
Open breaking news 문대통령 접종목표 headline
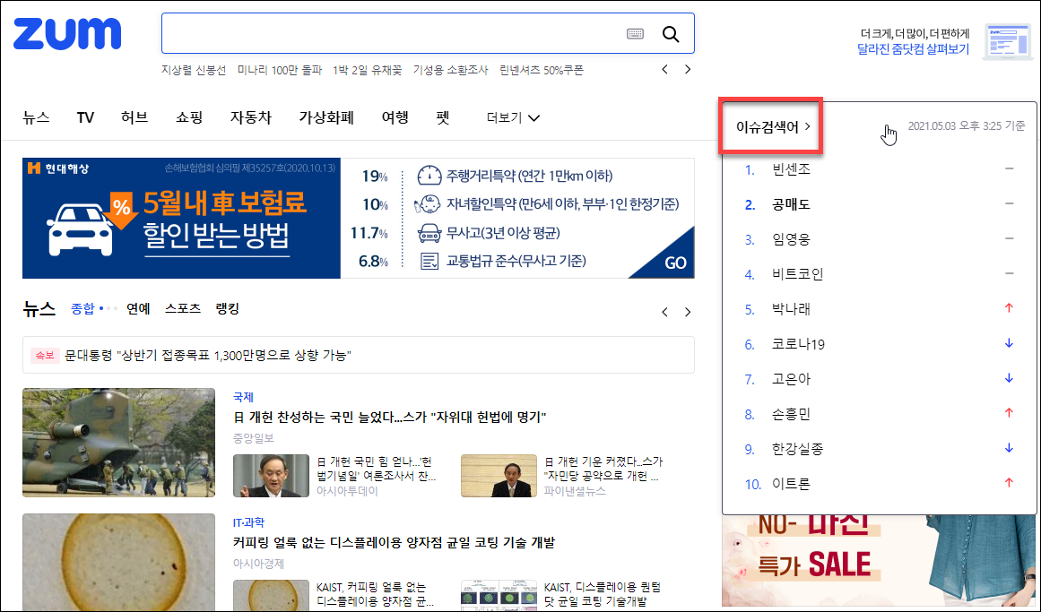tap(207, 355)
